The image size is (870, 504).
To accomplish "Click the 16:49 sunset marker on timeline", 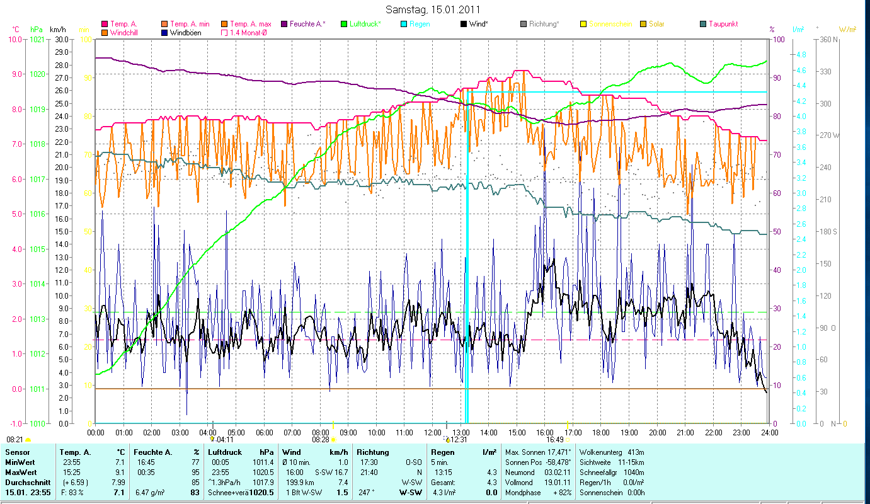I will (567, 439).
